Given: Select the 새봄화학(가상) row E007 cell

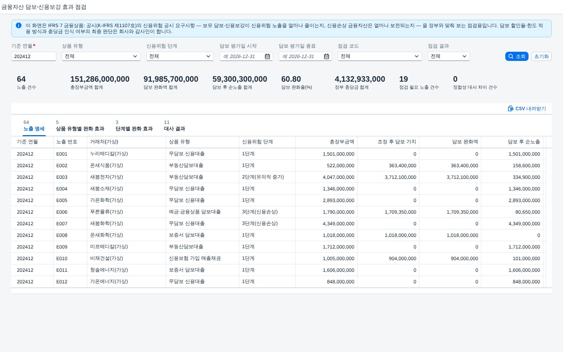Looking at the screenshot, I should tap(127, 224).
